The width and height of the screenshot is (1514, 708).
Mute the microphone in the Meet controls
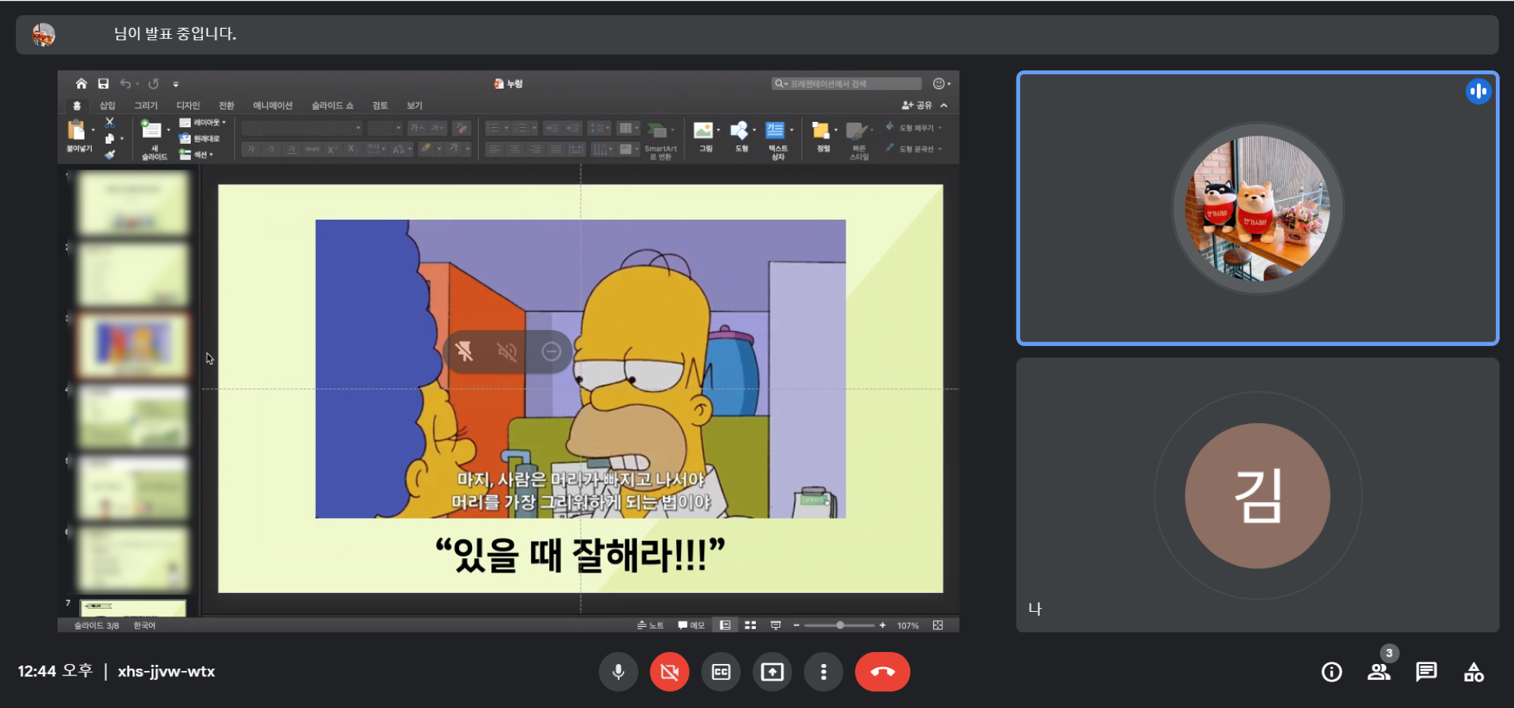pos(618,672)
